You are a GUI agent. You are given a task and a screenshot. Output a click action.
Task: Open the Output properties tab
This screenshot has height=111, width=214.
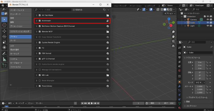point(179,57)
